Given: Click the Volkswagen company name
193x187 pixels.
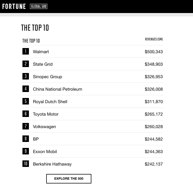Looking at the screenshot, I should click(44, 126).
